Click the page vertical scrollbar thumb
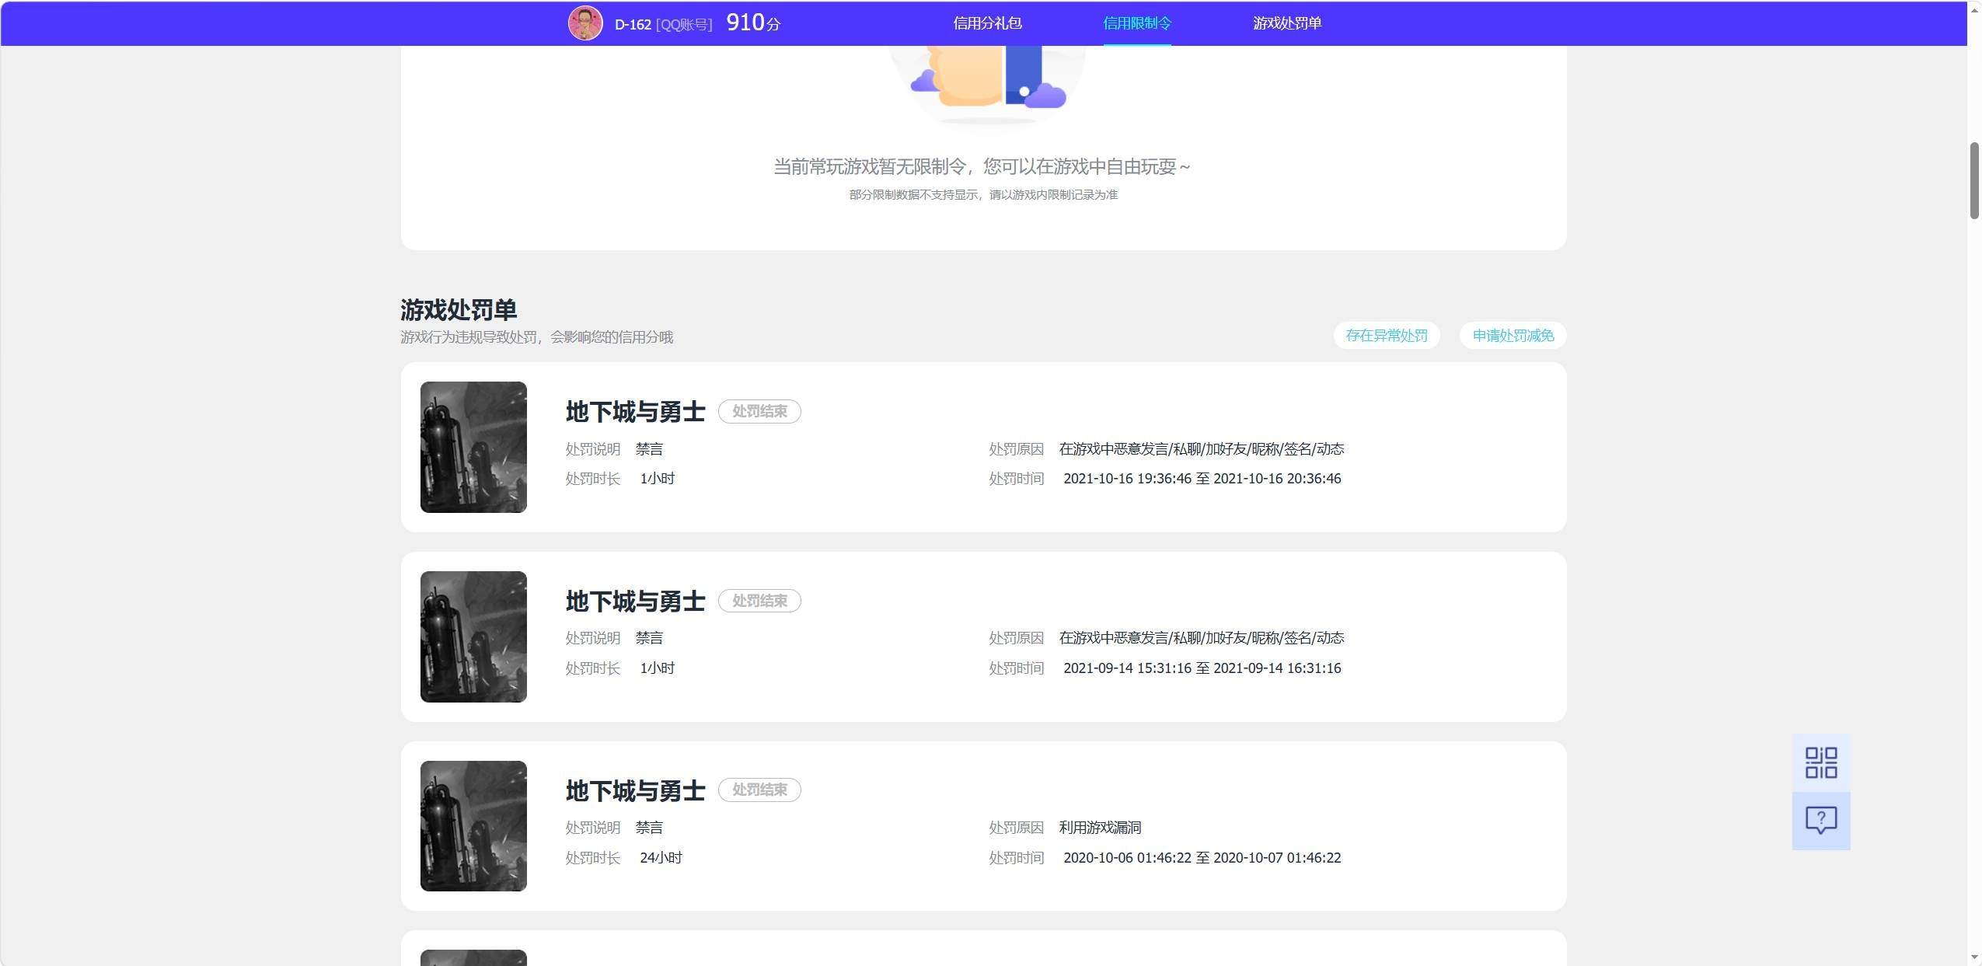 (1974, 181)
